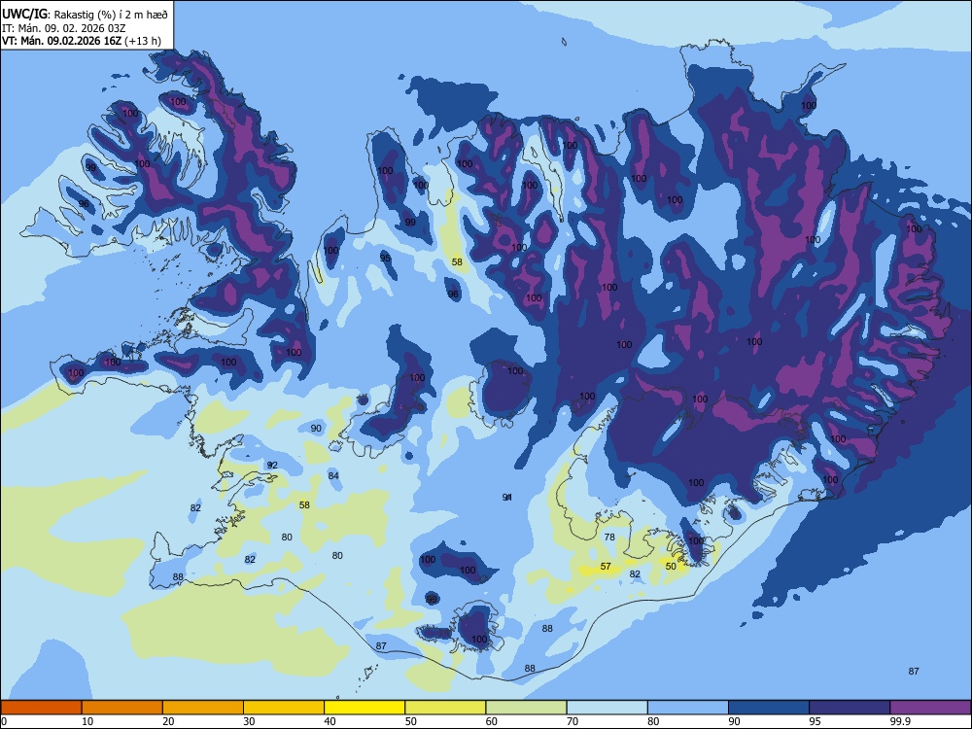Viewport: 972px width, 729px height.
Task: Choose the purple legend swatch above 99.9
Action: point(930,708)
